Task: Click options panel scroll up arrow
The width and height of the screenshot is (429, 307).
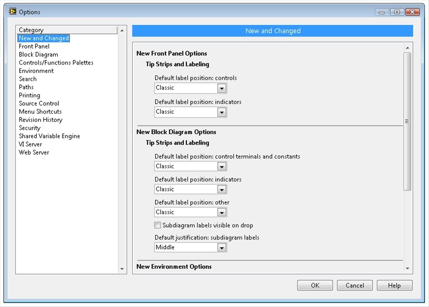Action: pos(407,48)
